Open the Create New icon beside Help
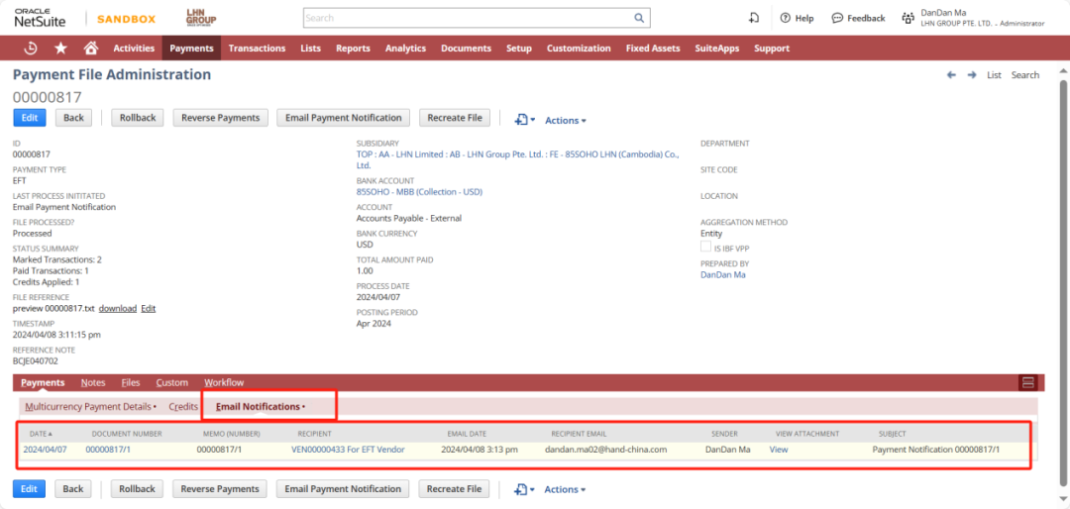 tap(754, 19)
